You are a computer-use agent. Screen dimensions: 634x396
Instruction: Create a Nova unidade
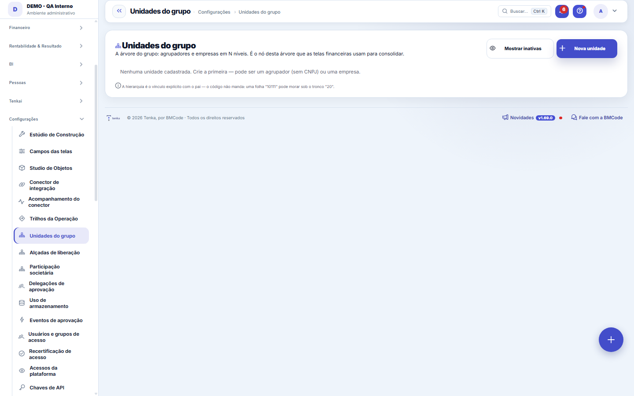pyautogui.click(x=586, y=48)
